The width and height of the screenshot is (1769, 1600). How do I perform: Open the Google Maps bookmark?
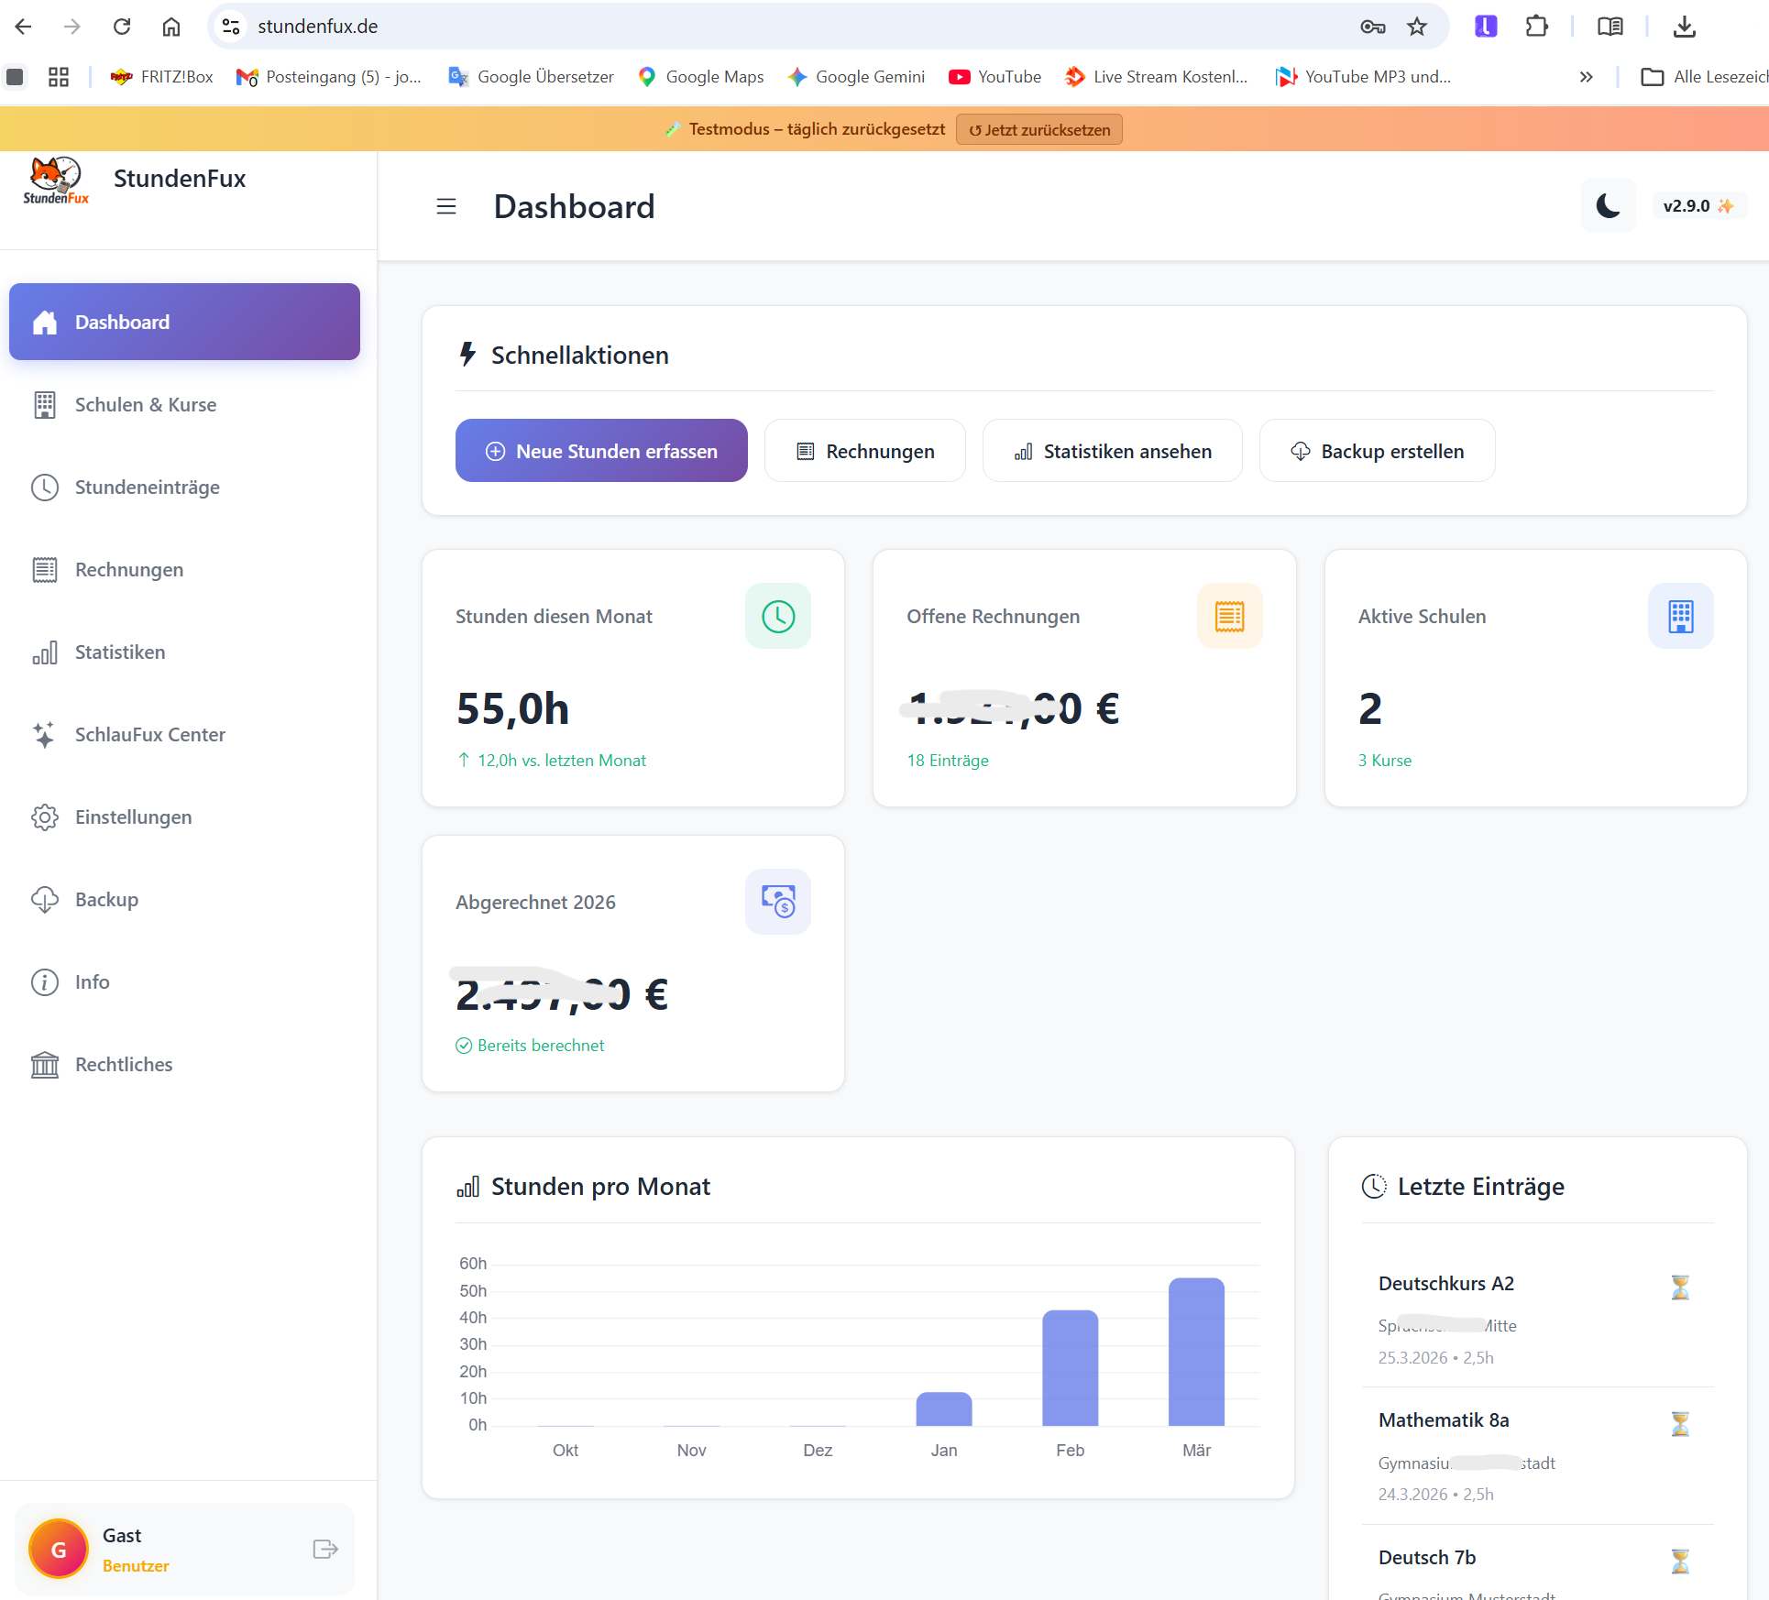(700, 76)
